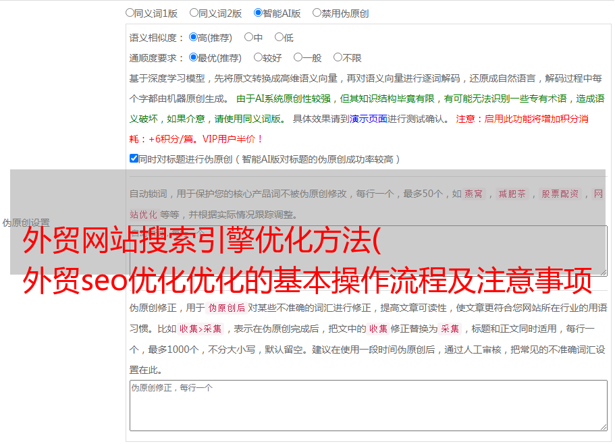This screenshot has height=444, width=615.
Task: Set 语义相似度 to 中
Action: pos(248,37)
